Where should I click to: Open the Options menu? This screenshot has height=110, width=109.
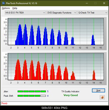click(6, 8)
